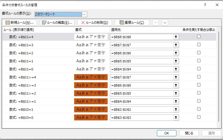The width and height of the screenshot is (223, 140).
Task: Duplicate rule with 重複ルール button
Action: click(x=132, y=23)
